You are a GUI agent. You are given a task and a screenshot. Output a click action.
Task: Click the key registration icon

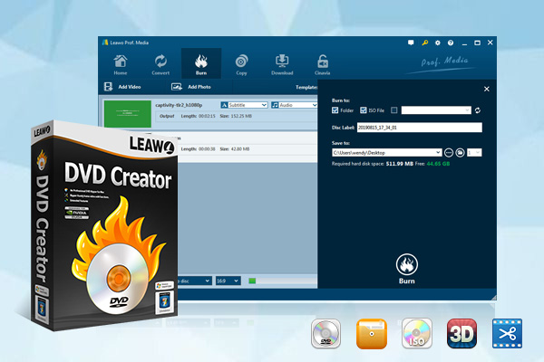coord(424,43)
